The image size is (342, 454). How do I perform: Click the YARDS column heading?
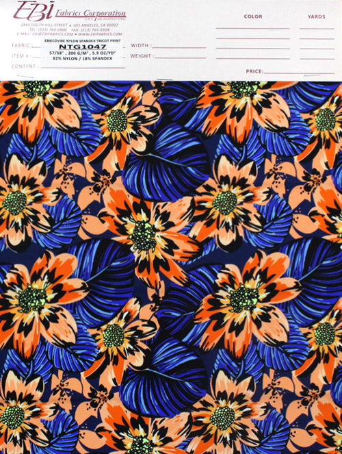[316, 16]
